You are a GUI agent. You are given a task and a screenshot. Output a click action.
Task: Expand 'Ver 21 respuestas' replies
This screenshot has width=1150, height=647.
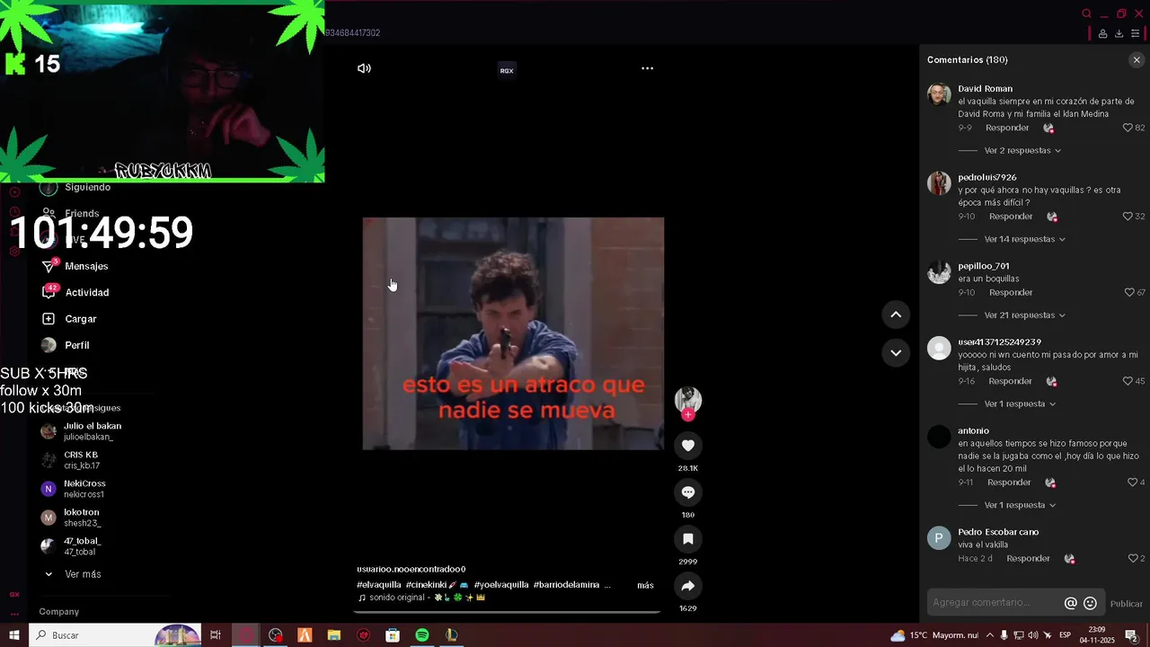pos(1024,315)
